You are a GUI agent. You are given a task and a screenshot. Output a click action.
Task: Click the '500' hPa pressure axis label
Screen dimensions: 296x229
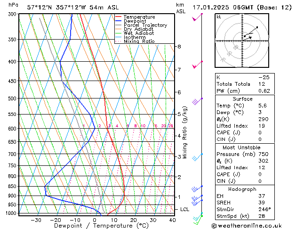(12, 98)
